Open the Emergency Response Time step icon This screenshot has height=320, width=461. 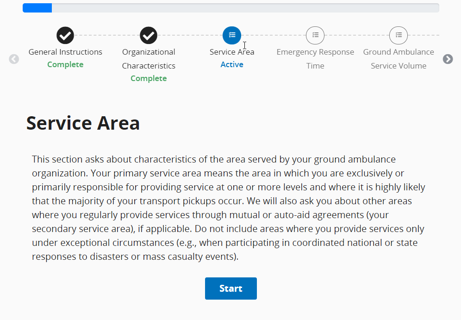point(315,35)
